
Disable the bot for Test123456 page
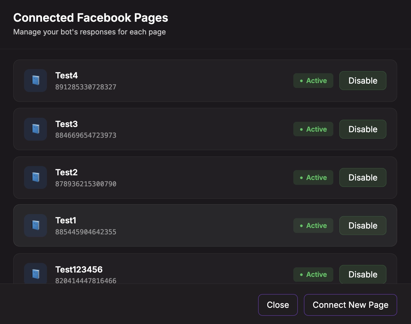point(363,274)
